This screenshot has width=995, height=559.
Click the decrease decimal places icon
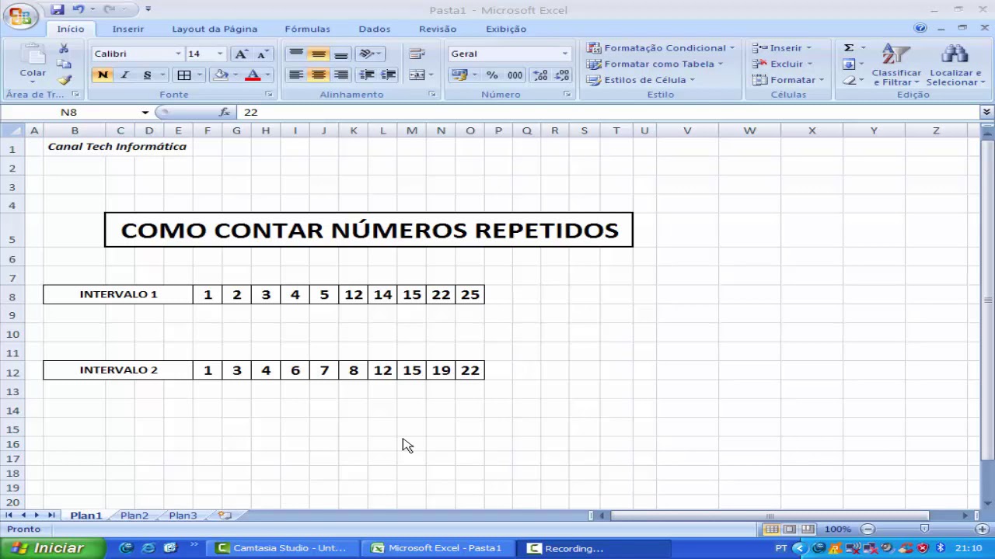[562, 75]
